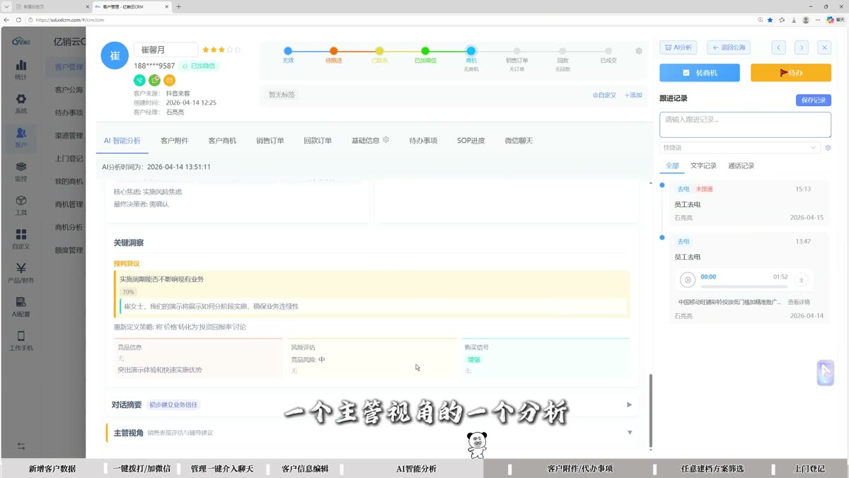Set the fourth star in the customer rating
This screenshot has width=849, height=478.
point(229,50)
